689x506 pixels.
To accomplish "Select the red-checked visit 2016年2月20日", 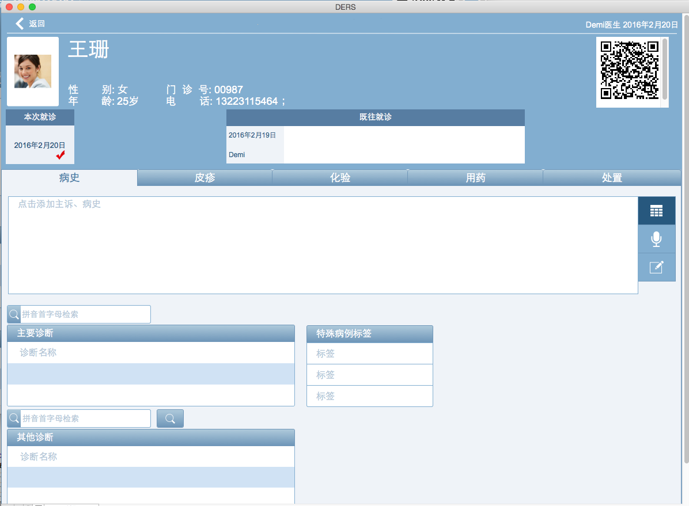I will coord(40,146).
